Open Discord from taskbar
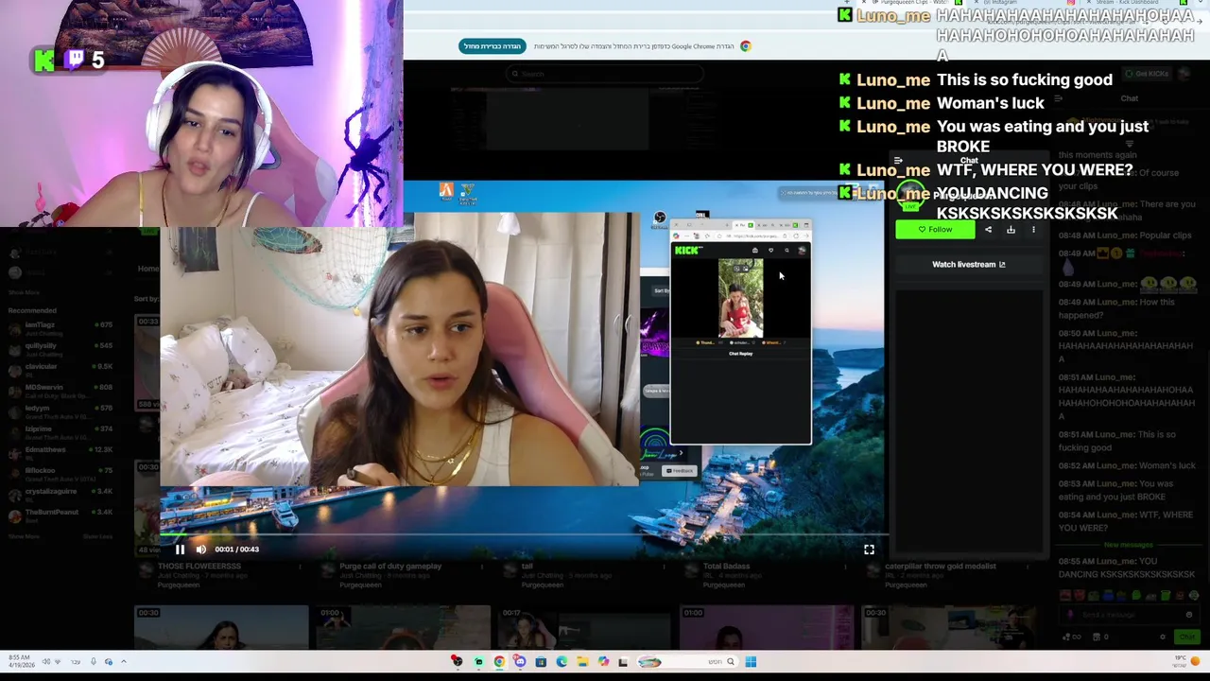The image size is (1210, 681). click(x=520, y=662)
